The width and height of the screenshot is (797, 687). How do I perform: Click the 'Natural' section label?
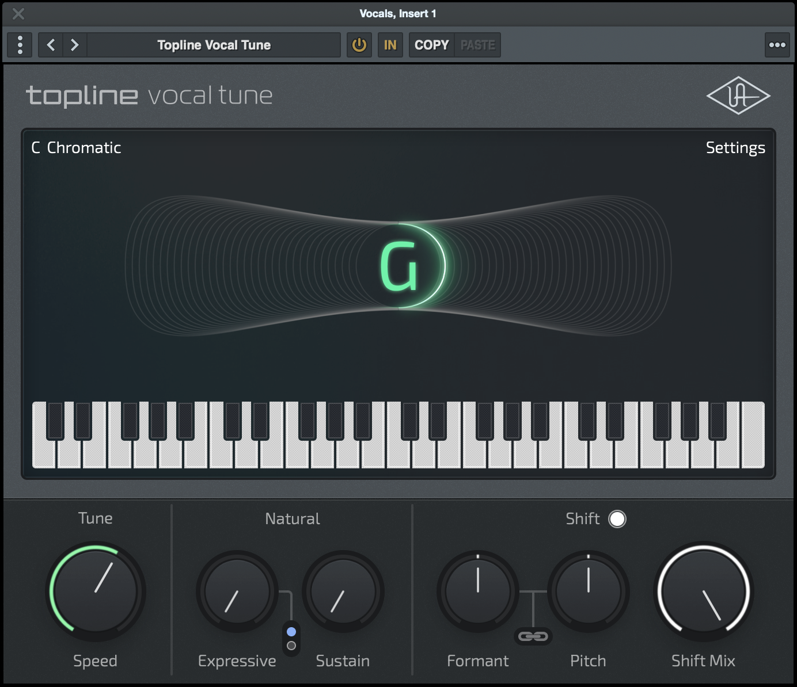pyautogui.click(x=293, y=519)
